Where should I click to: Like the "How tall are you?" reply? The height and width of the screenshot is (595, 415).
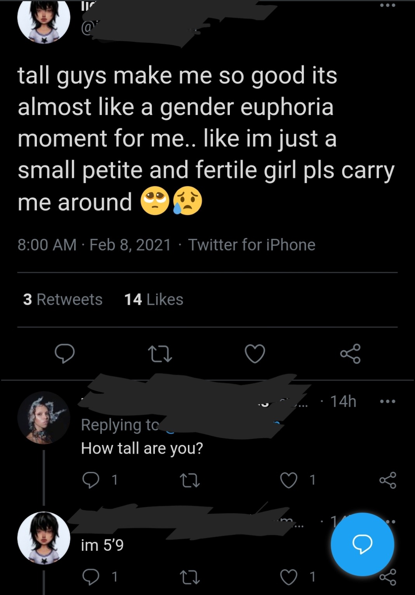(x=289, y=480)
